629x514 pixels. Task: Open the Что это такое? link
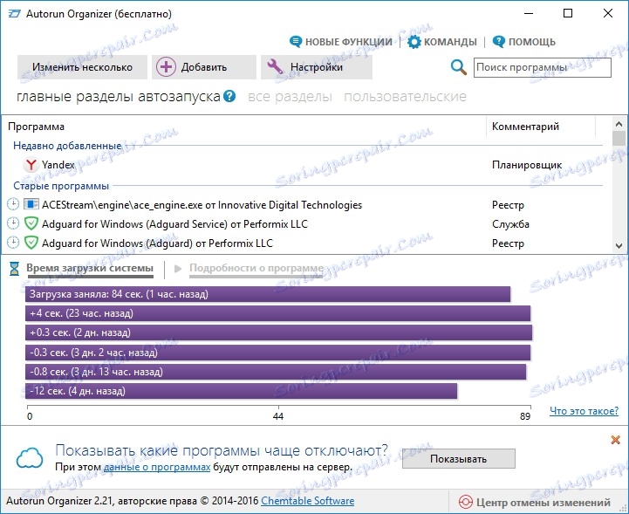585,411
